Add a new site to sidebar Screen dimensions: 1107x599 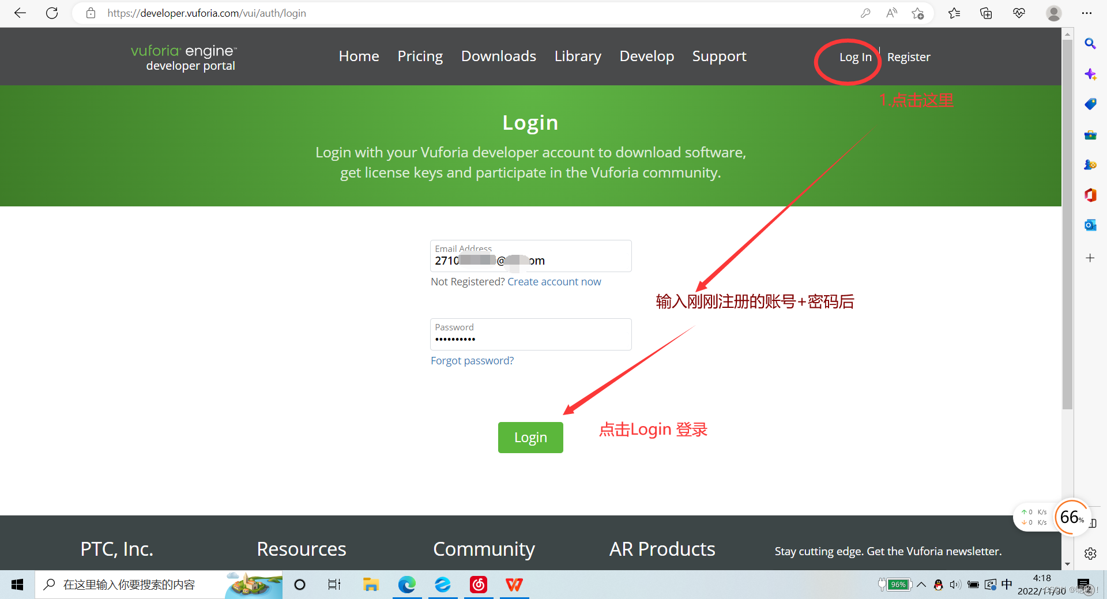1090,258
